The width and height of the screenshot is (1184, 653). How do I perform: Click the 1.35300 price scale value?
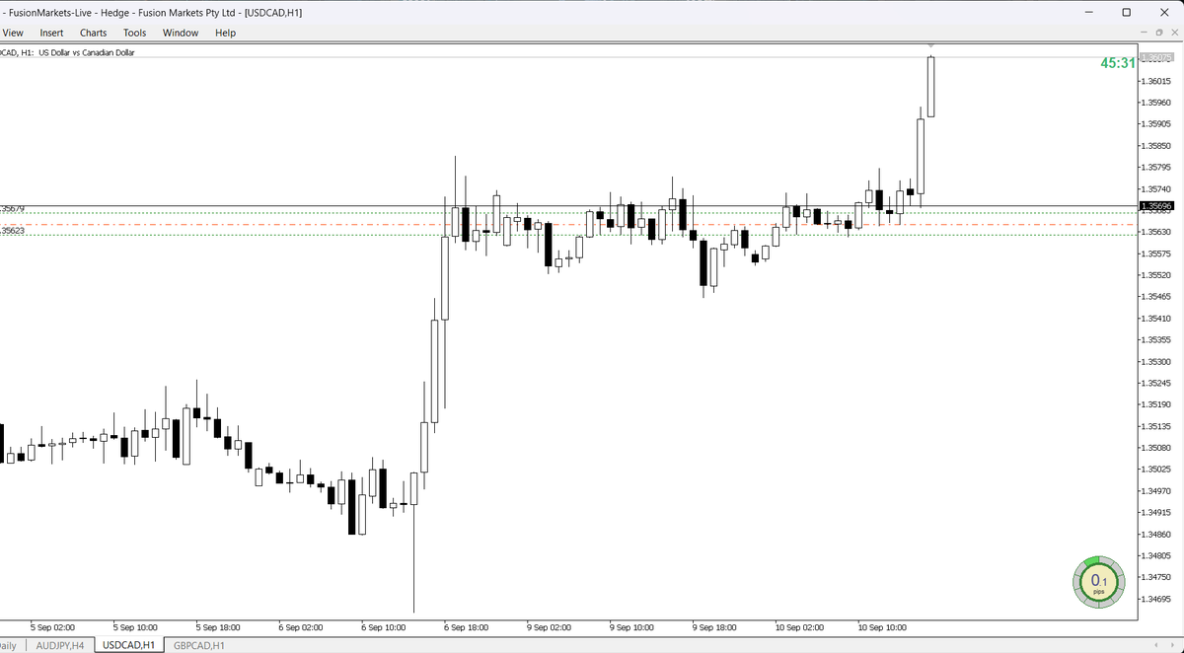coord(1156,362)
